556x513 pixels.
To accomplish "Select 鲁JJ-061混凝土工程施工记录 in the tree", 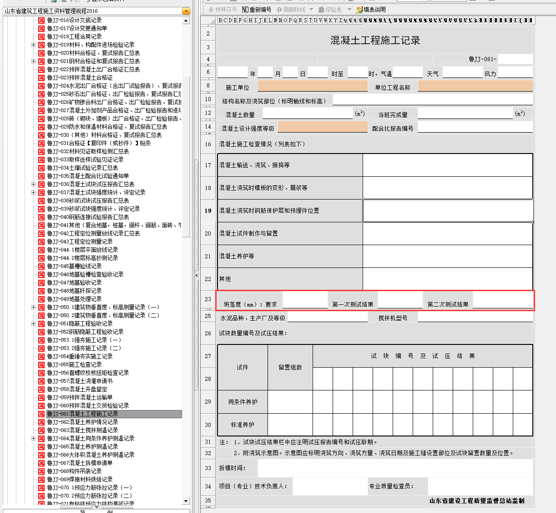I will pos(82,414).
